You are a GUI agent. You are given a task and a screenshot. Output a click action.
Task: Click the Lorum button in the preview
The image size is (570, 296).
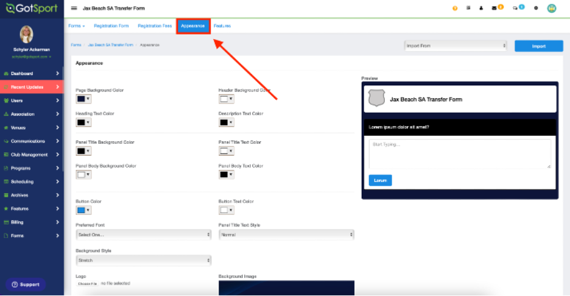[380, 180]
